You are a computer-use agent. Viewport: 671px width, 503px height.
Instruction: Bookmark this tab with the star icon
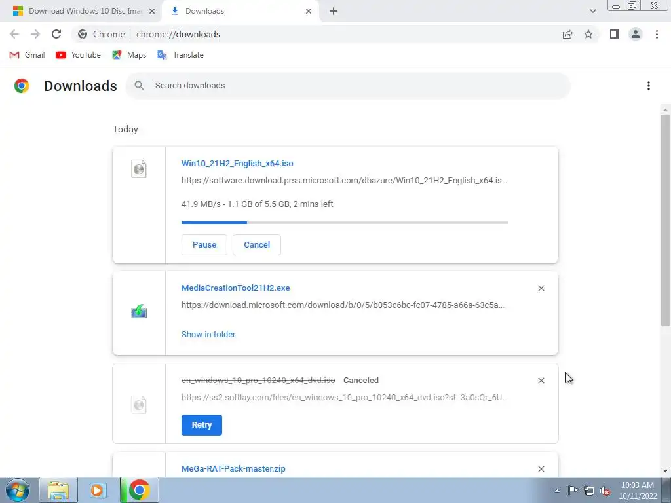pos(588,34)
